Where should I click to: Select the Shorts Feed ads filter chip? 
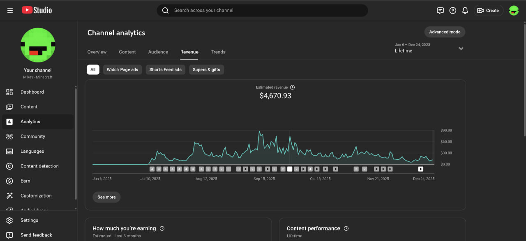pos(165,70)
